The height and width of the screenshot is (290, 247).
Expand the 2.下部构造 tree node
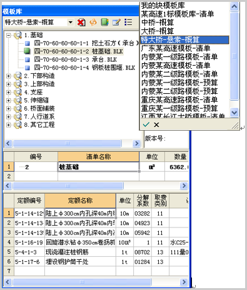(8, 76)
